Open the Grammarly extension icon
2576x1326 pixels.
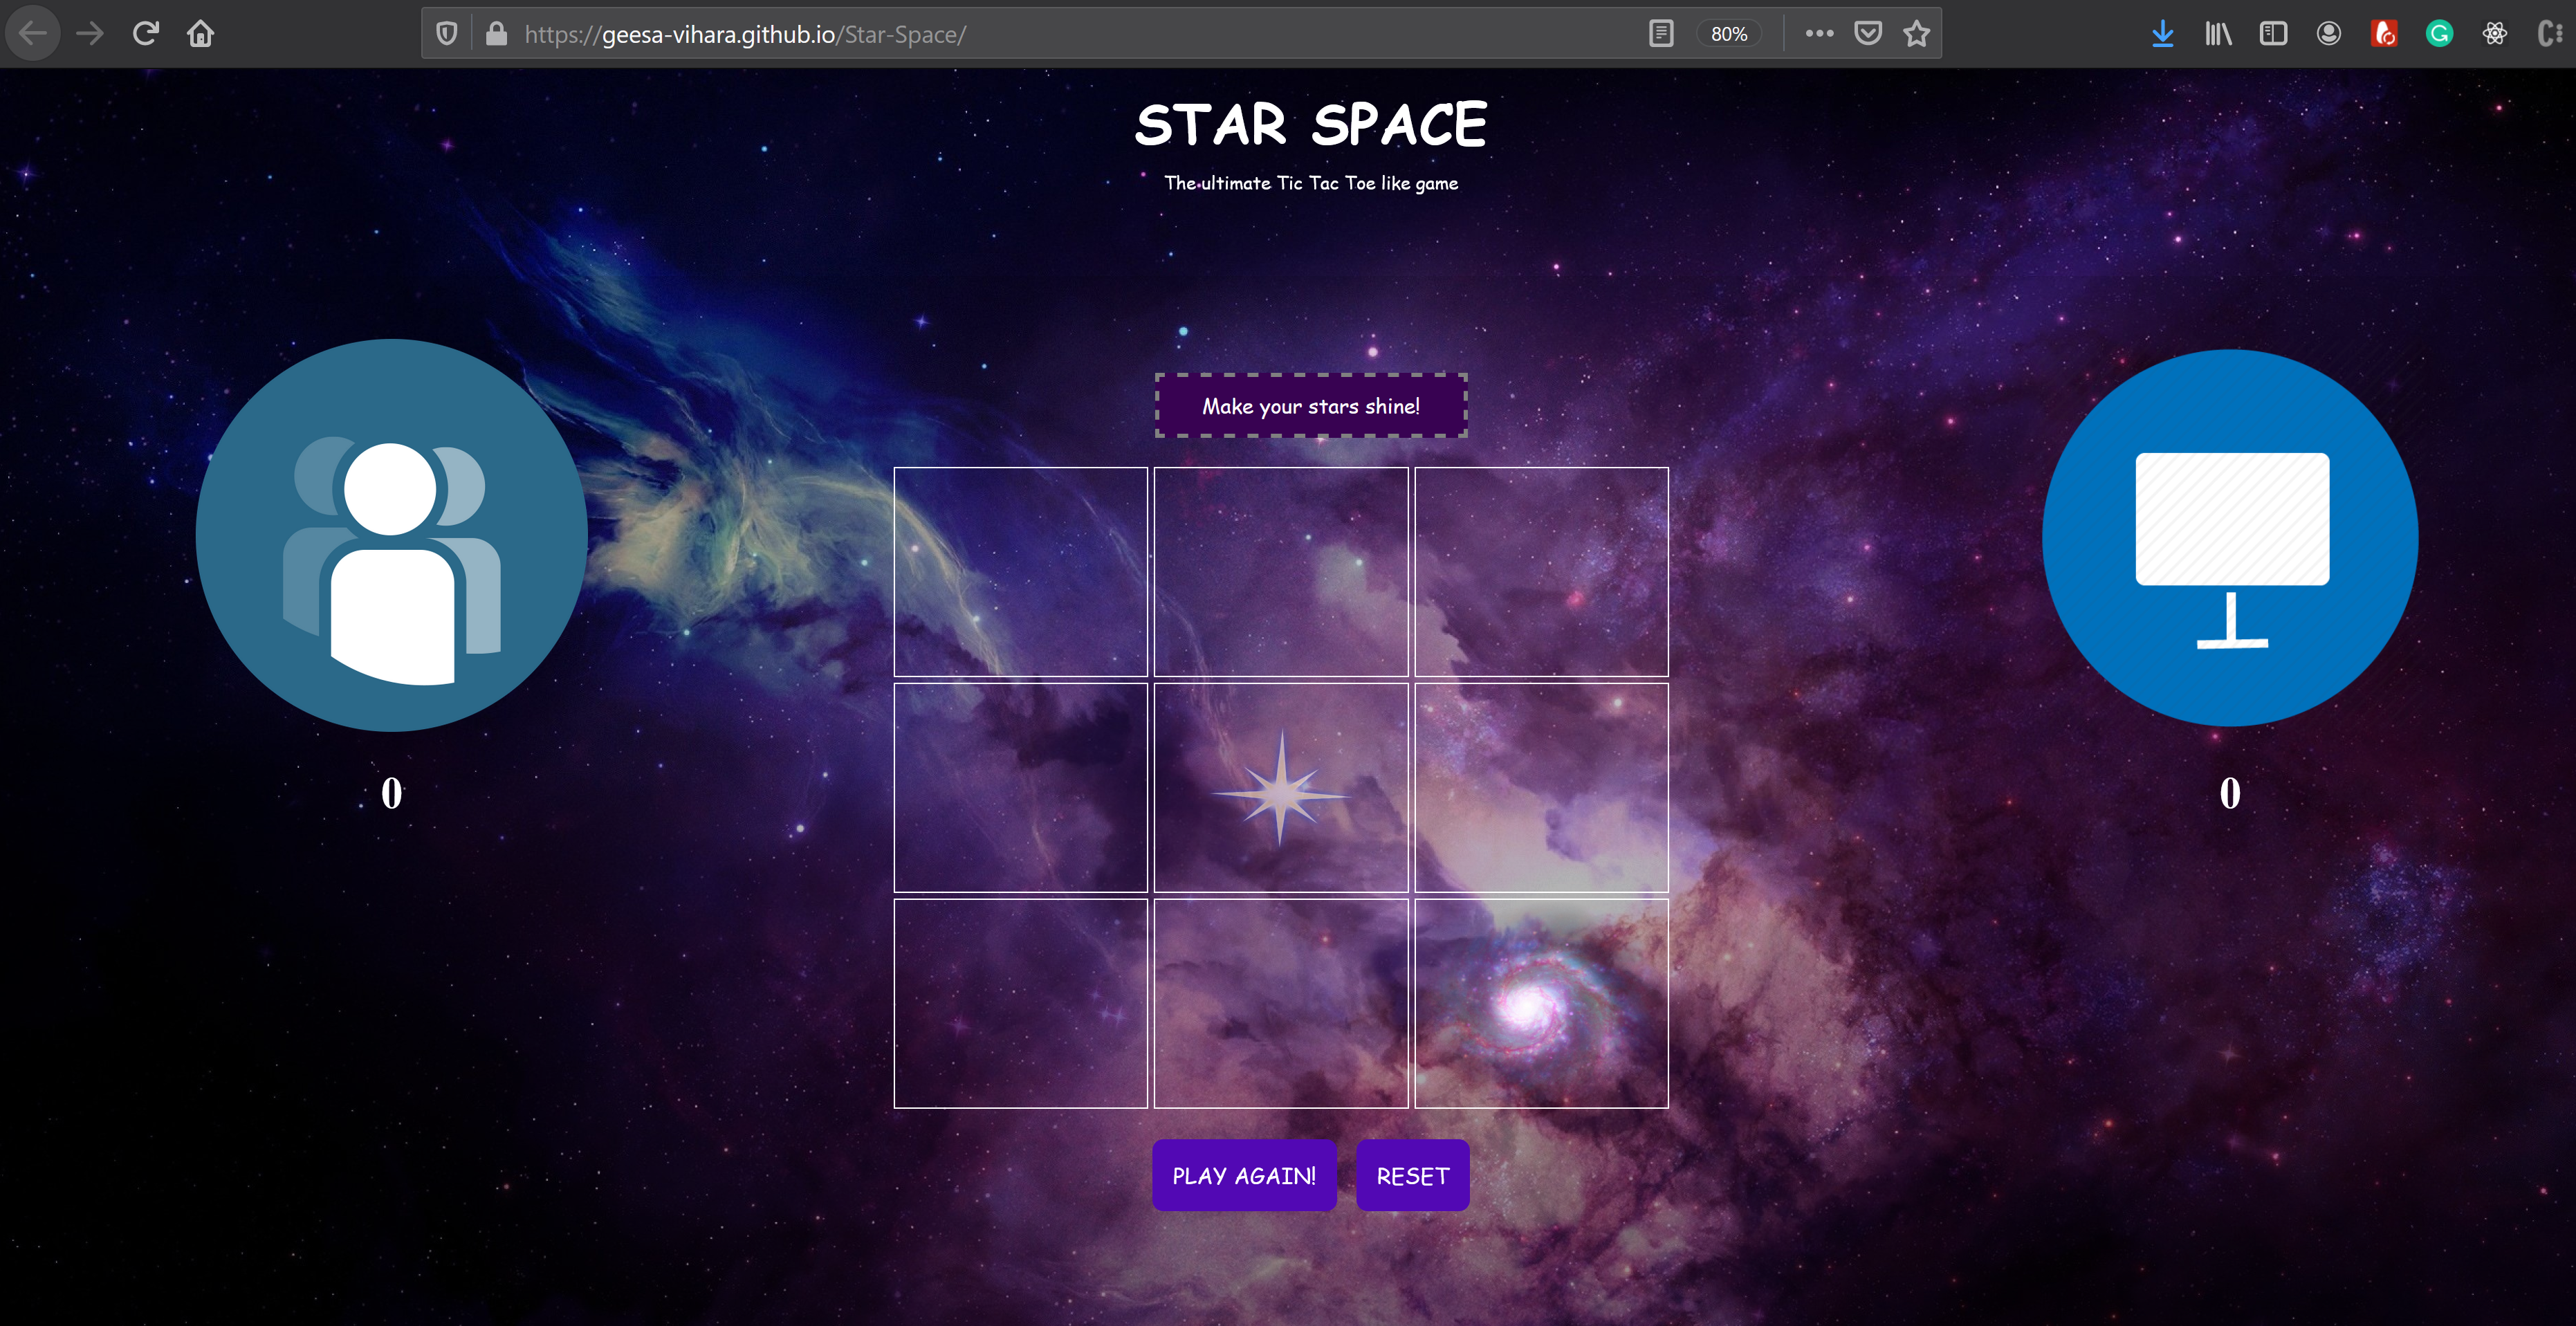point(2439,34)
